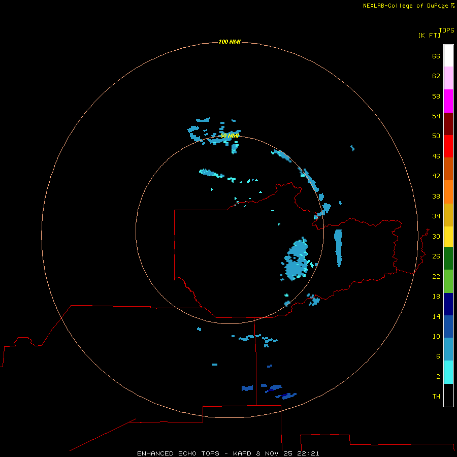
Task: Click the 42 legend value
Action: (436, 176)
